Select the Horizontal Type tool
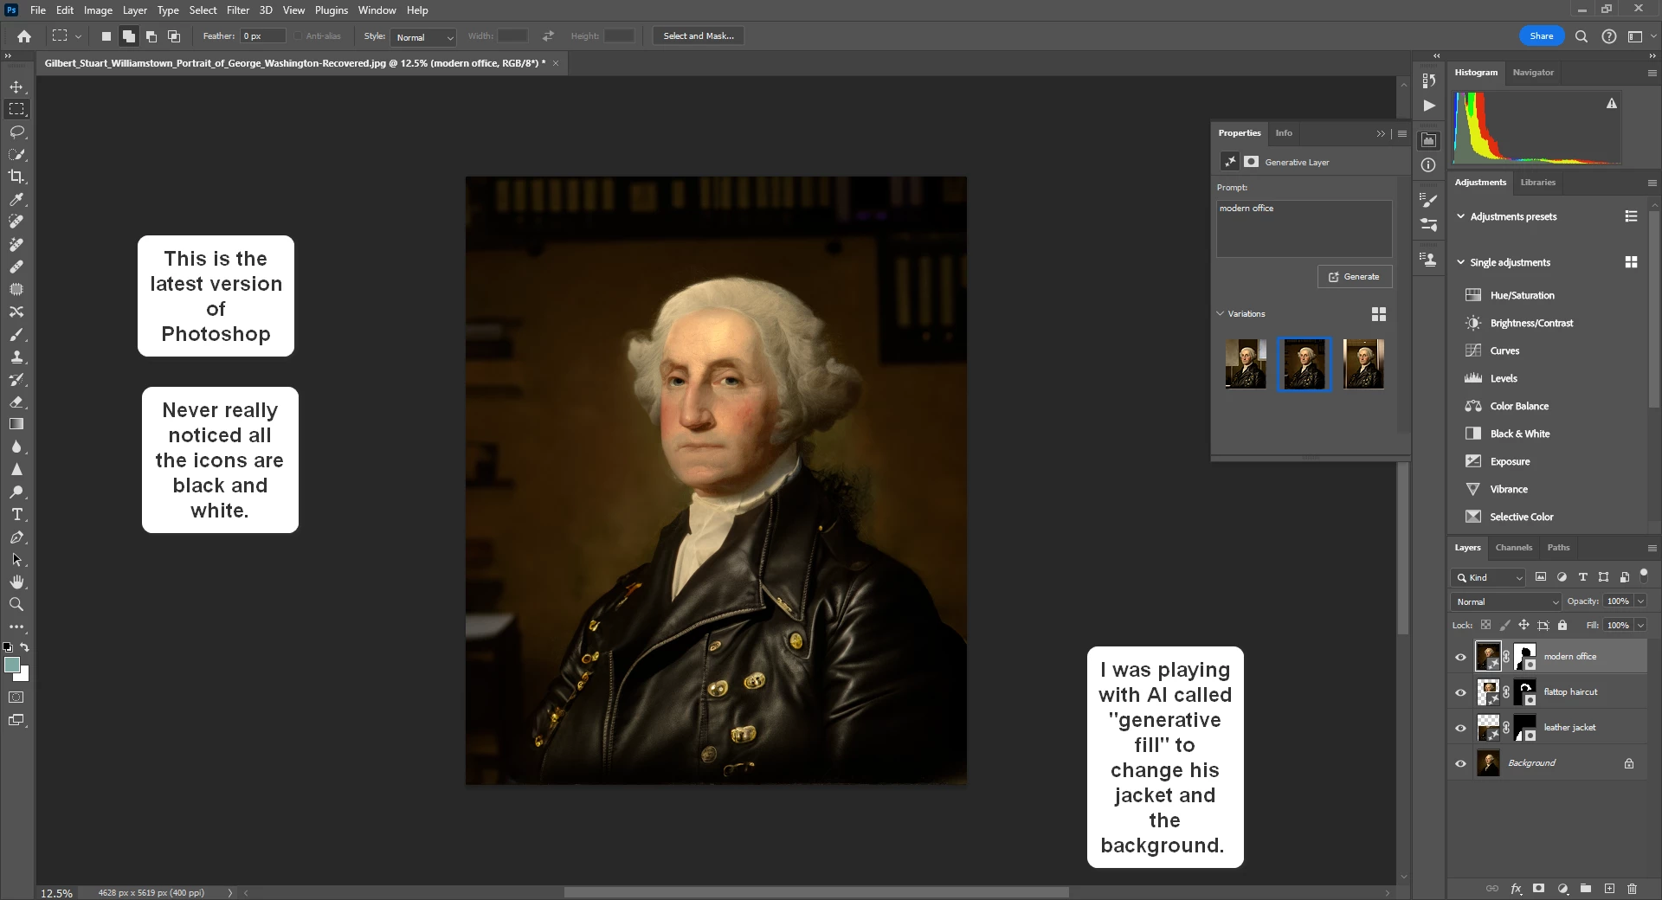1662x900 pixels. click(16, 514)
